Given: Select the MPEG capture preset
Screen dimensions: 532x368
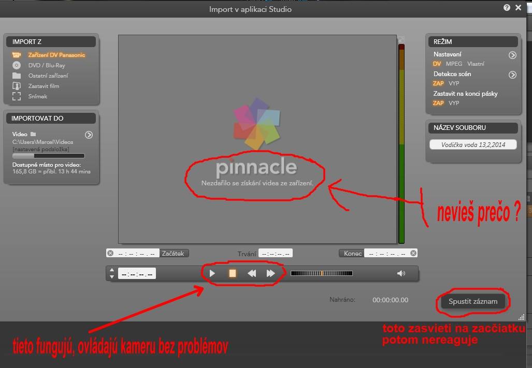Looking at the screenshot, I should click(454, 64).
